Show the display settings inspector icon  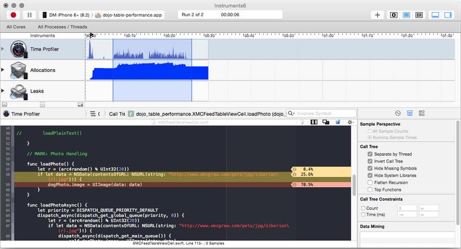[x=410, y=113]
